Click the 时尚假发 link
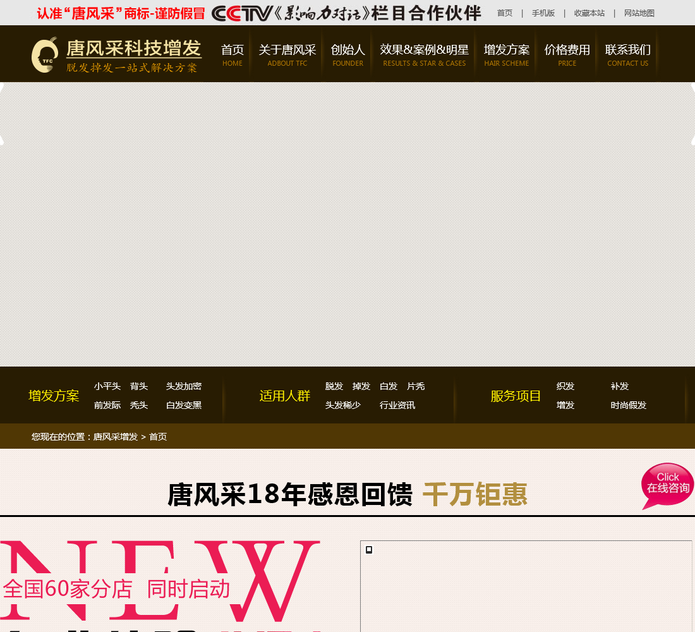Image resolution: width=695 pixels, height=632 pixels. coord(629,405)
